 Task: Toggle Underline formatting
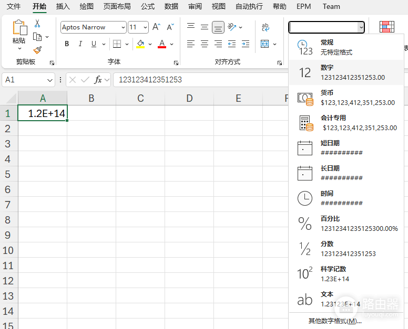(94, 44)
